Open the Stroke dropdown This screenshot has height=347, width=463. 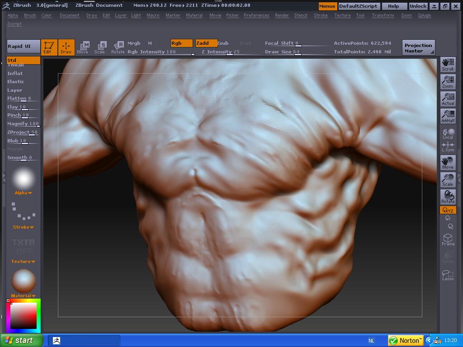24,227
